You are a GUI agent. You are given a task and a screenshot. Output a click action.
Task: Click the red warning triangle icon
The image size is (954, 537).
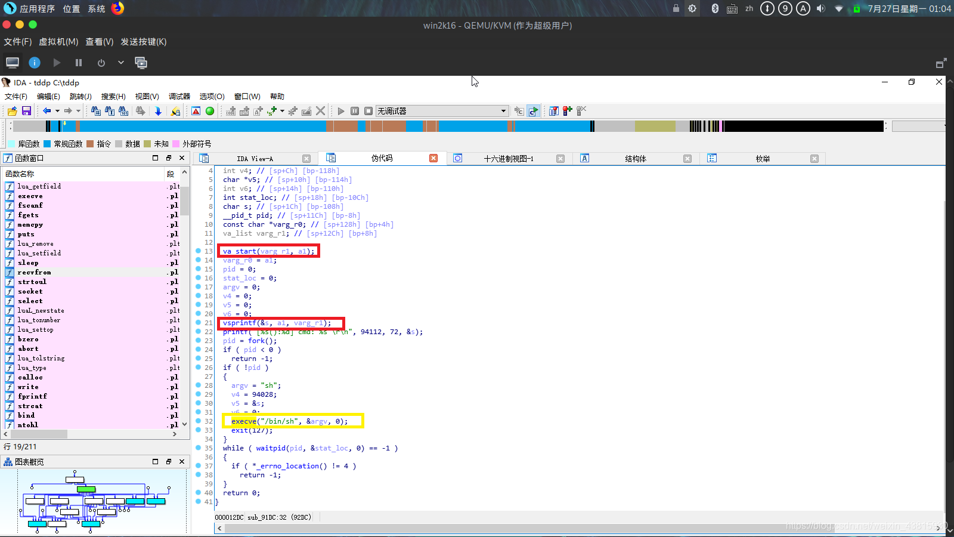click(196, 111)
